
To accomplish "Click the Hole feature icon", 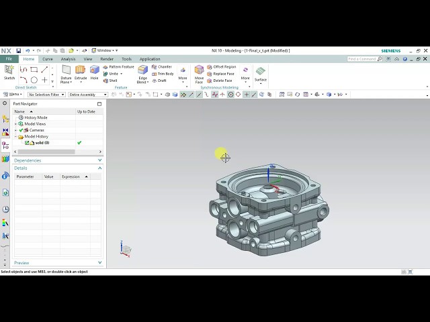I will coord(94,70).
